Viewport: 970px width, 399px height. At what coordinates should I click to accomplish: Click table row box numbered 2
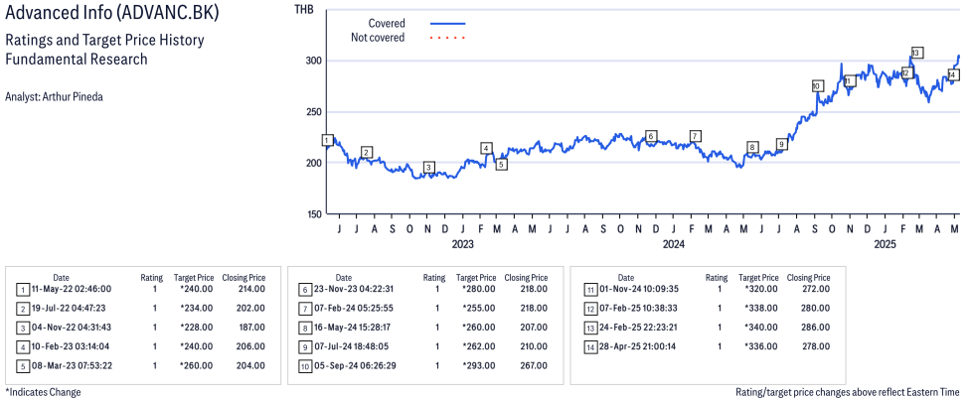click(x=22, y=309)
